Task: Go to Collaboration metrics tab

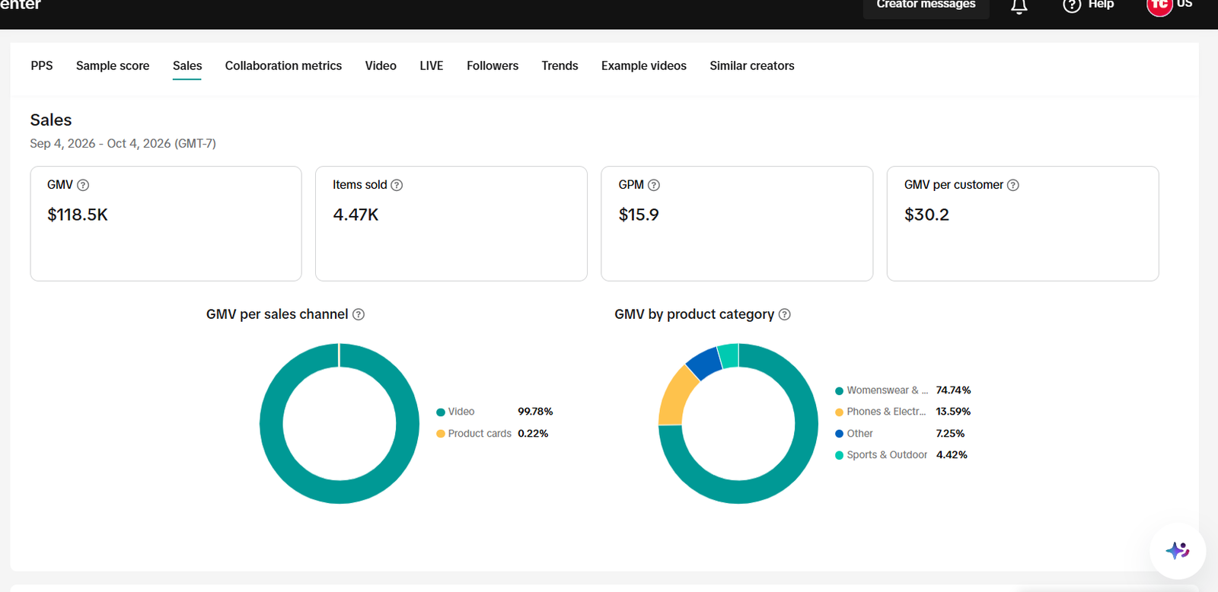Action: point(283,66)
